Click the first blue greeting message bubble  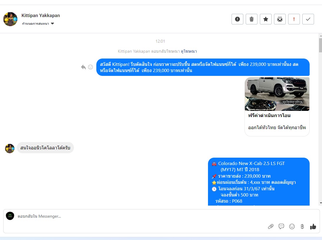[203, 67]
